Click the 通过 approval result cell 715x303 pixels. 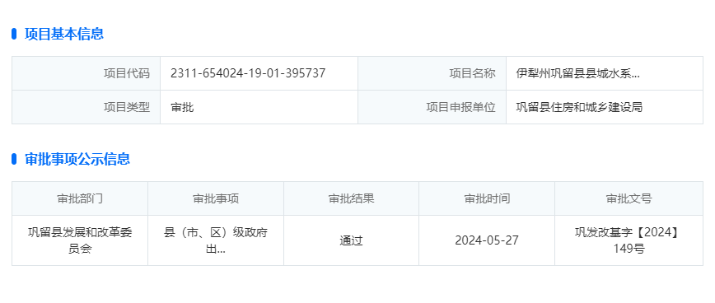[351, 240]
